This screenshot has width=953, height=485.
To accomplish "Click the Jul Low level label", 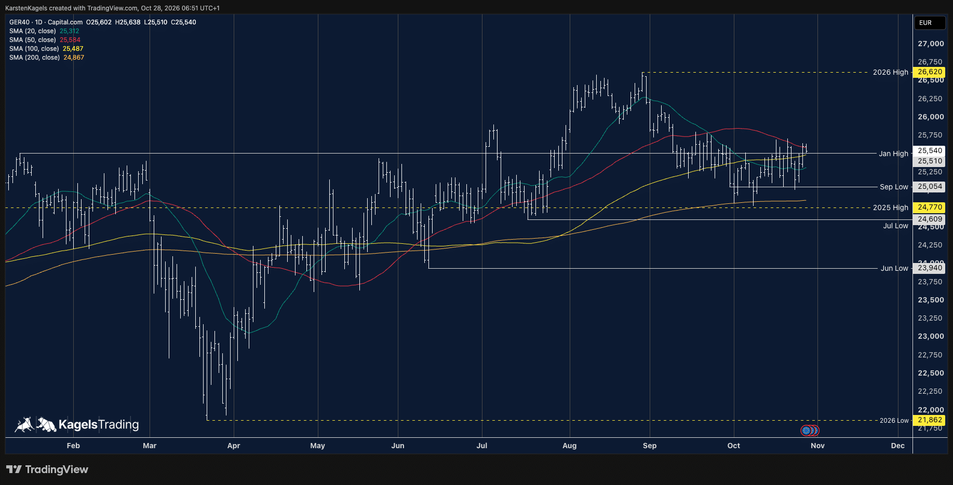I will [x=895, y=226].
